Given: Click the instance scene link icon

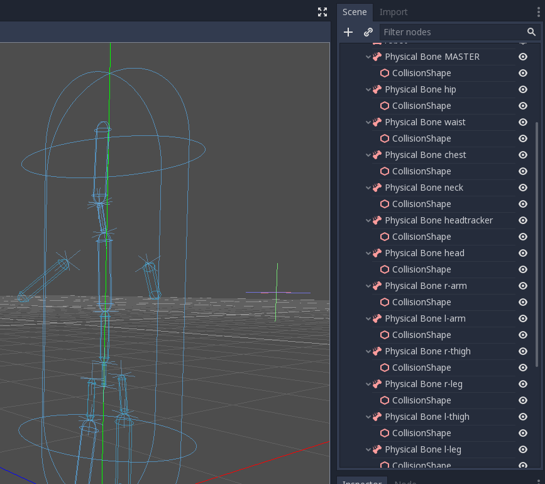Looking at the screenshot, I should (368, 32).
